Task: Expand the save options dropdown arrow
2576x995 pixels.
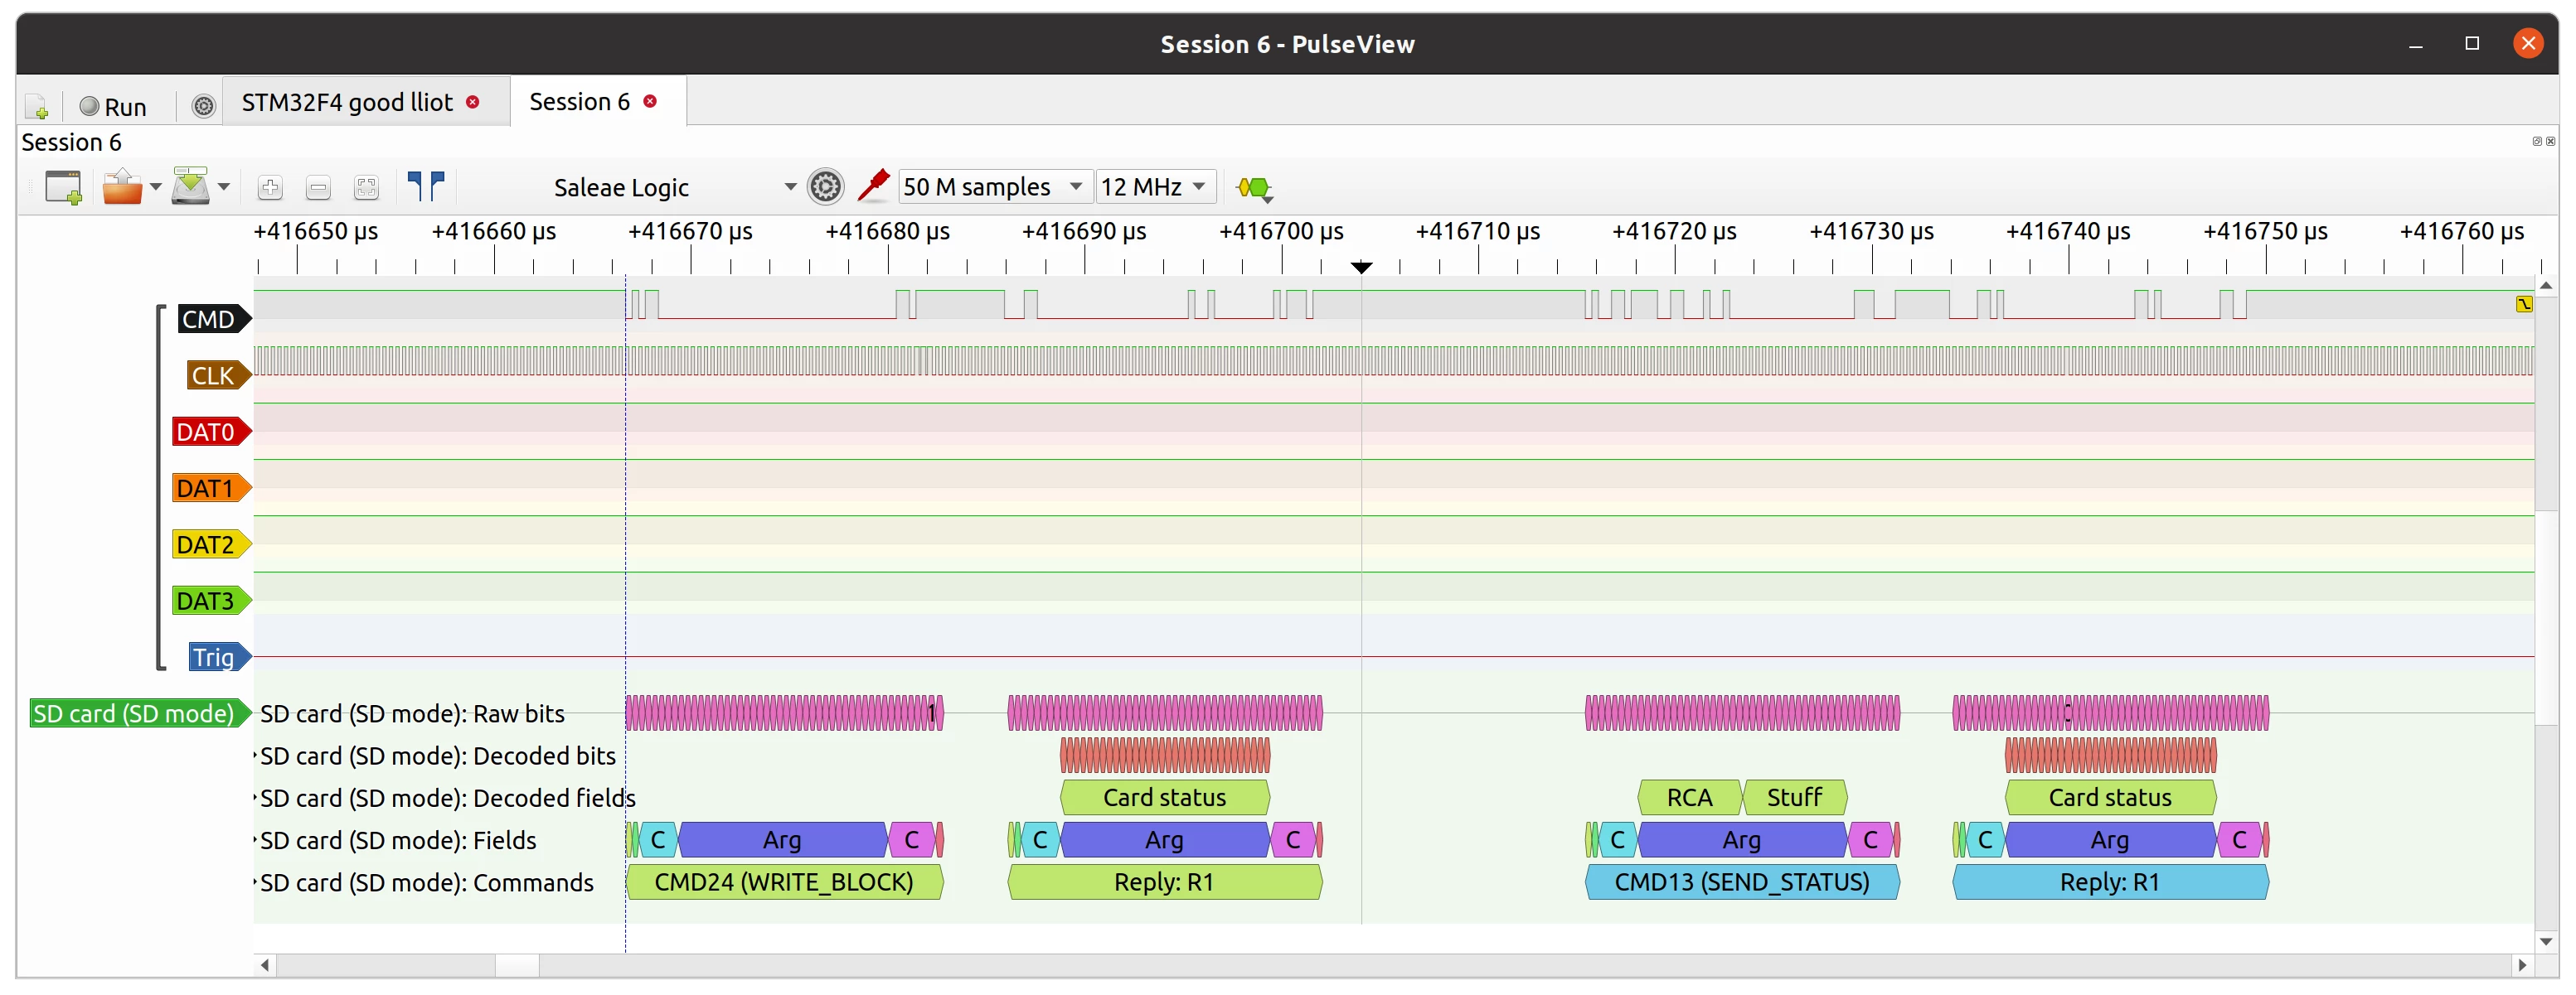Action: [x=224, y=186]
